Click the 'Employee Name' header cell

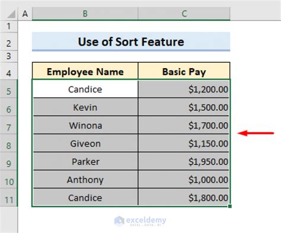point(85,71)
